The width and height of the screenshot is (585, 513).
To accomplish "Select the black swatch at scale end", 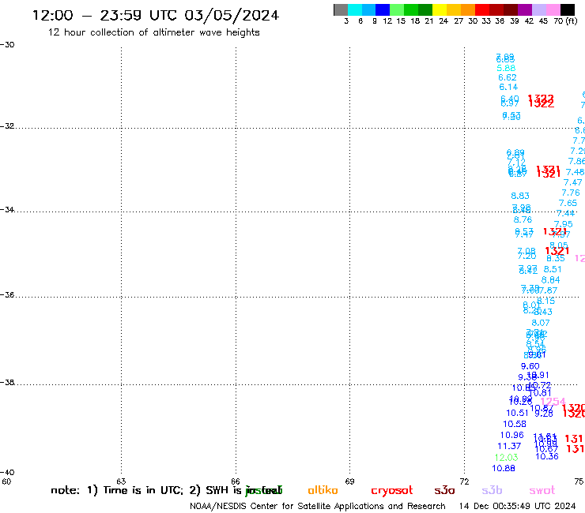I will pos(567,9).
